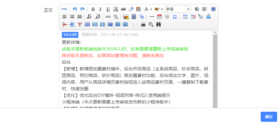Attach a file using the paperclip
Viewport: 280px width, 124px height.
click(x=142, y=17)
